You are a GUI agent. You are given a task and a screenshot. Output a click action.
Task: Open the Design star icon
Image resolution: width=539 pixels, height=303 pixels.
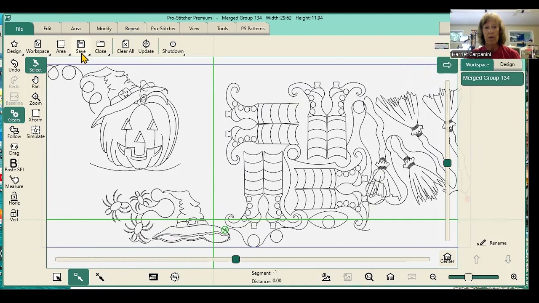[x=14, y=47]
